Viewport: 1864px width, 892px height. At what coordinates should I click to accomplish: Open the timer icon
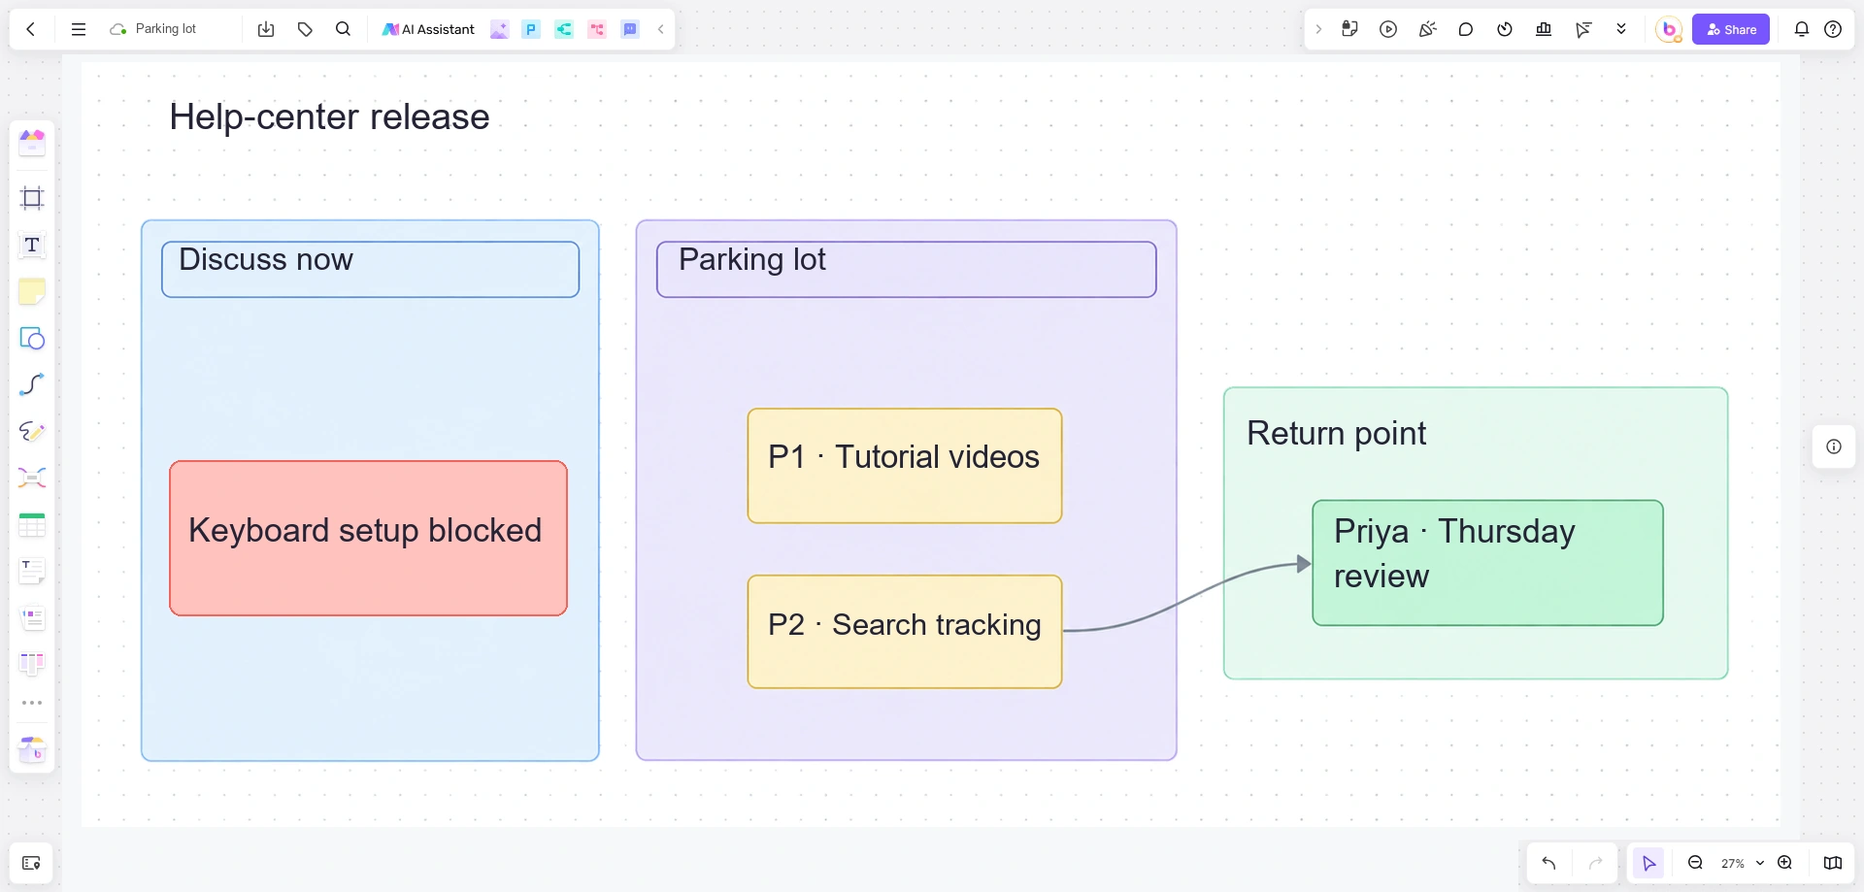pos(1505,29)
